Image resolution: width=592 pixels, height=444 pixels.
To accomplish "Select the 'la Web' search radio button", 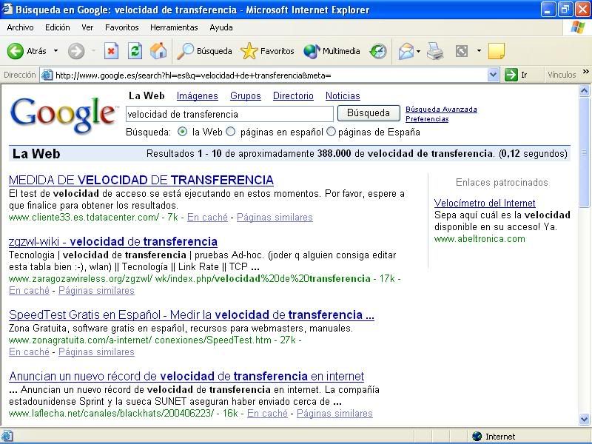I will [x=182, y=132].
